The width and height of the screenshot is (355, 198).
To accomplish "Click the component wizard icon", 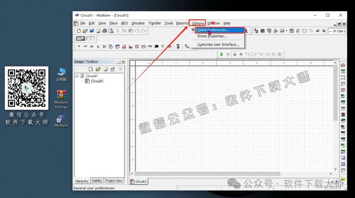I will click(275, 31).
